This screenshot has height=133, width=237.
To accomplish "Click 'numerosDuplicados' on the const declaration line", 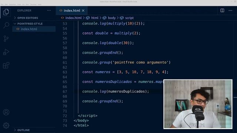I will tap(113, 82).
